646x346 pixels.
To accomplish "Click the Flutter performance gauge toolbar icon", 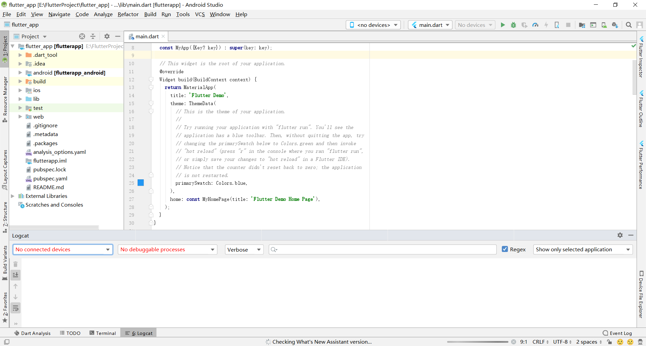I will pos(535,25).
